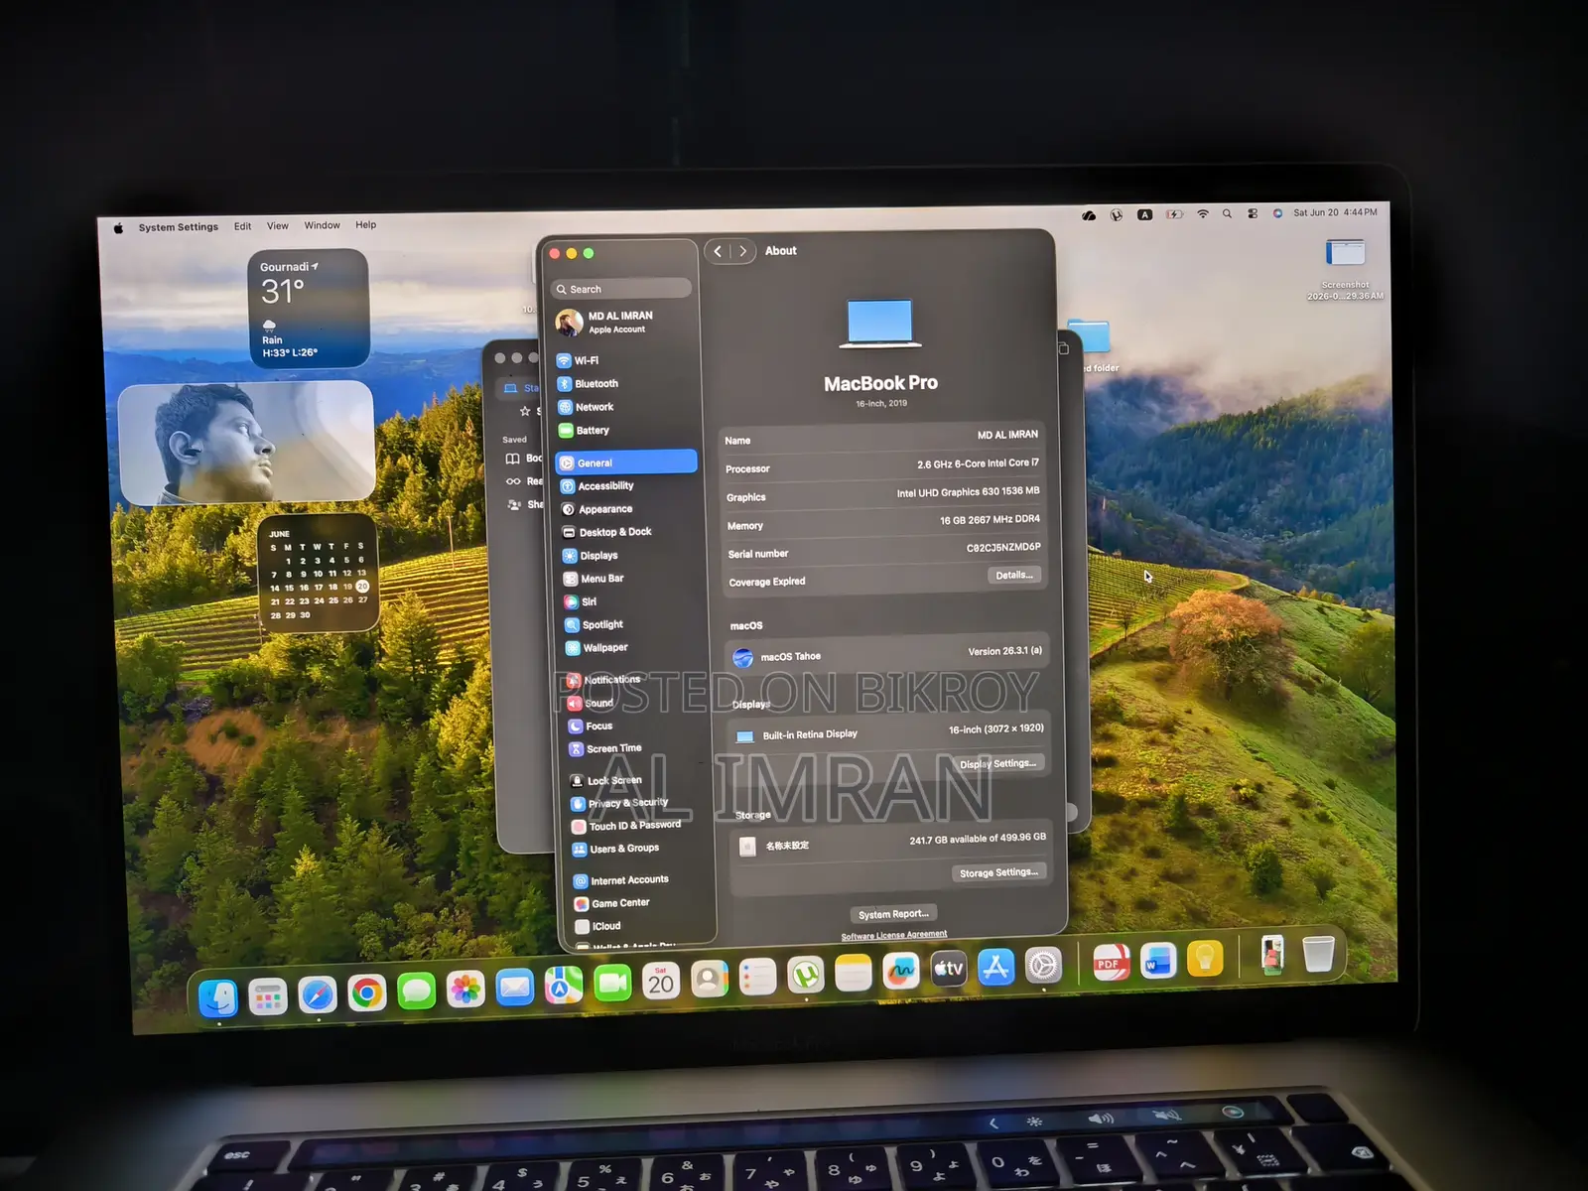Select General in the settings sidebar
Screen dimensions: 1588x1191
(626, 463)
